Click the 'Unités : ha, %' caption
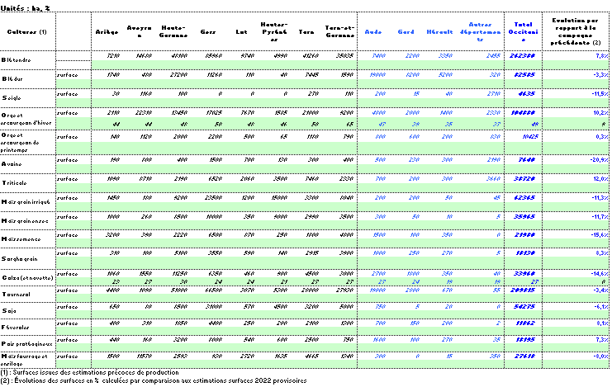The image size is (612, 387). pyautogui.click(x=25, y=7)
